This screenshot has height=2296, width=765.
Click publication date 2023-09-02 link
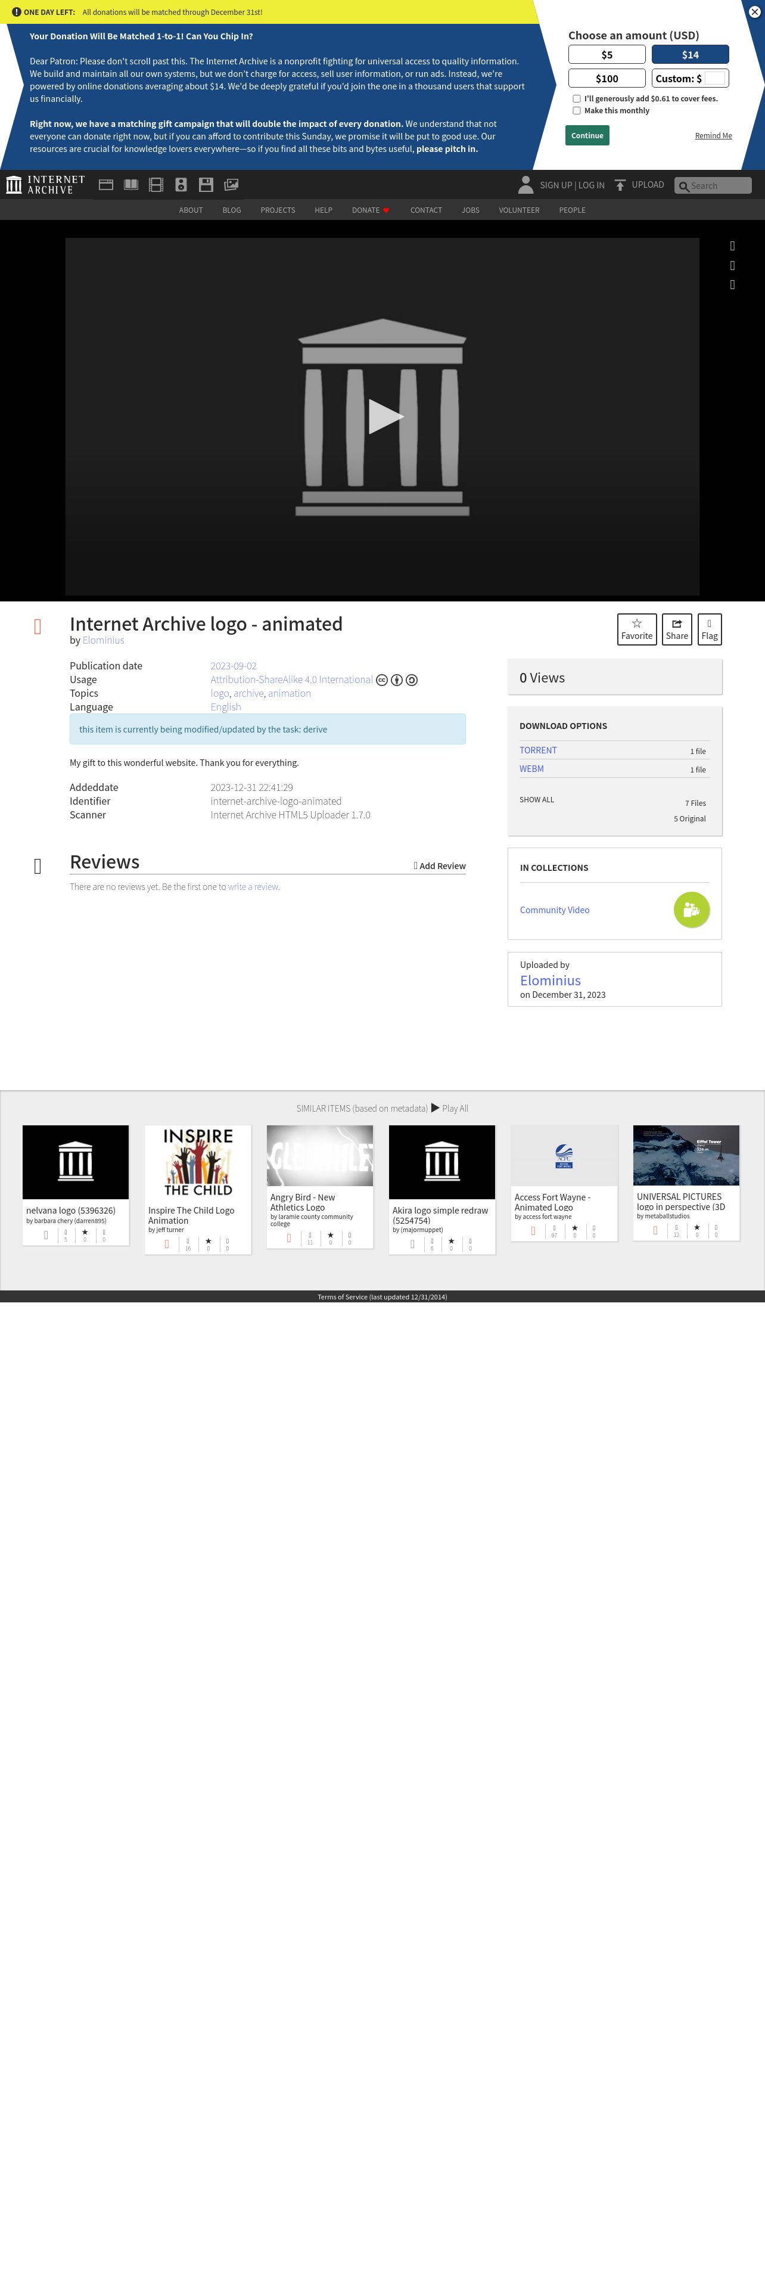[234, 666]
